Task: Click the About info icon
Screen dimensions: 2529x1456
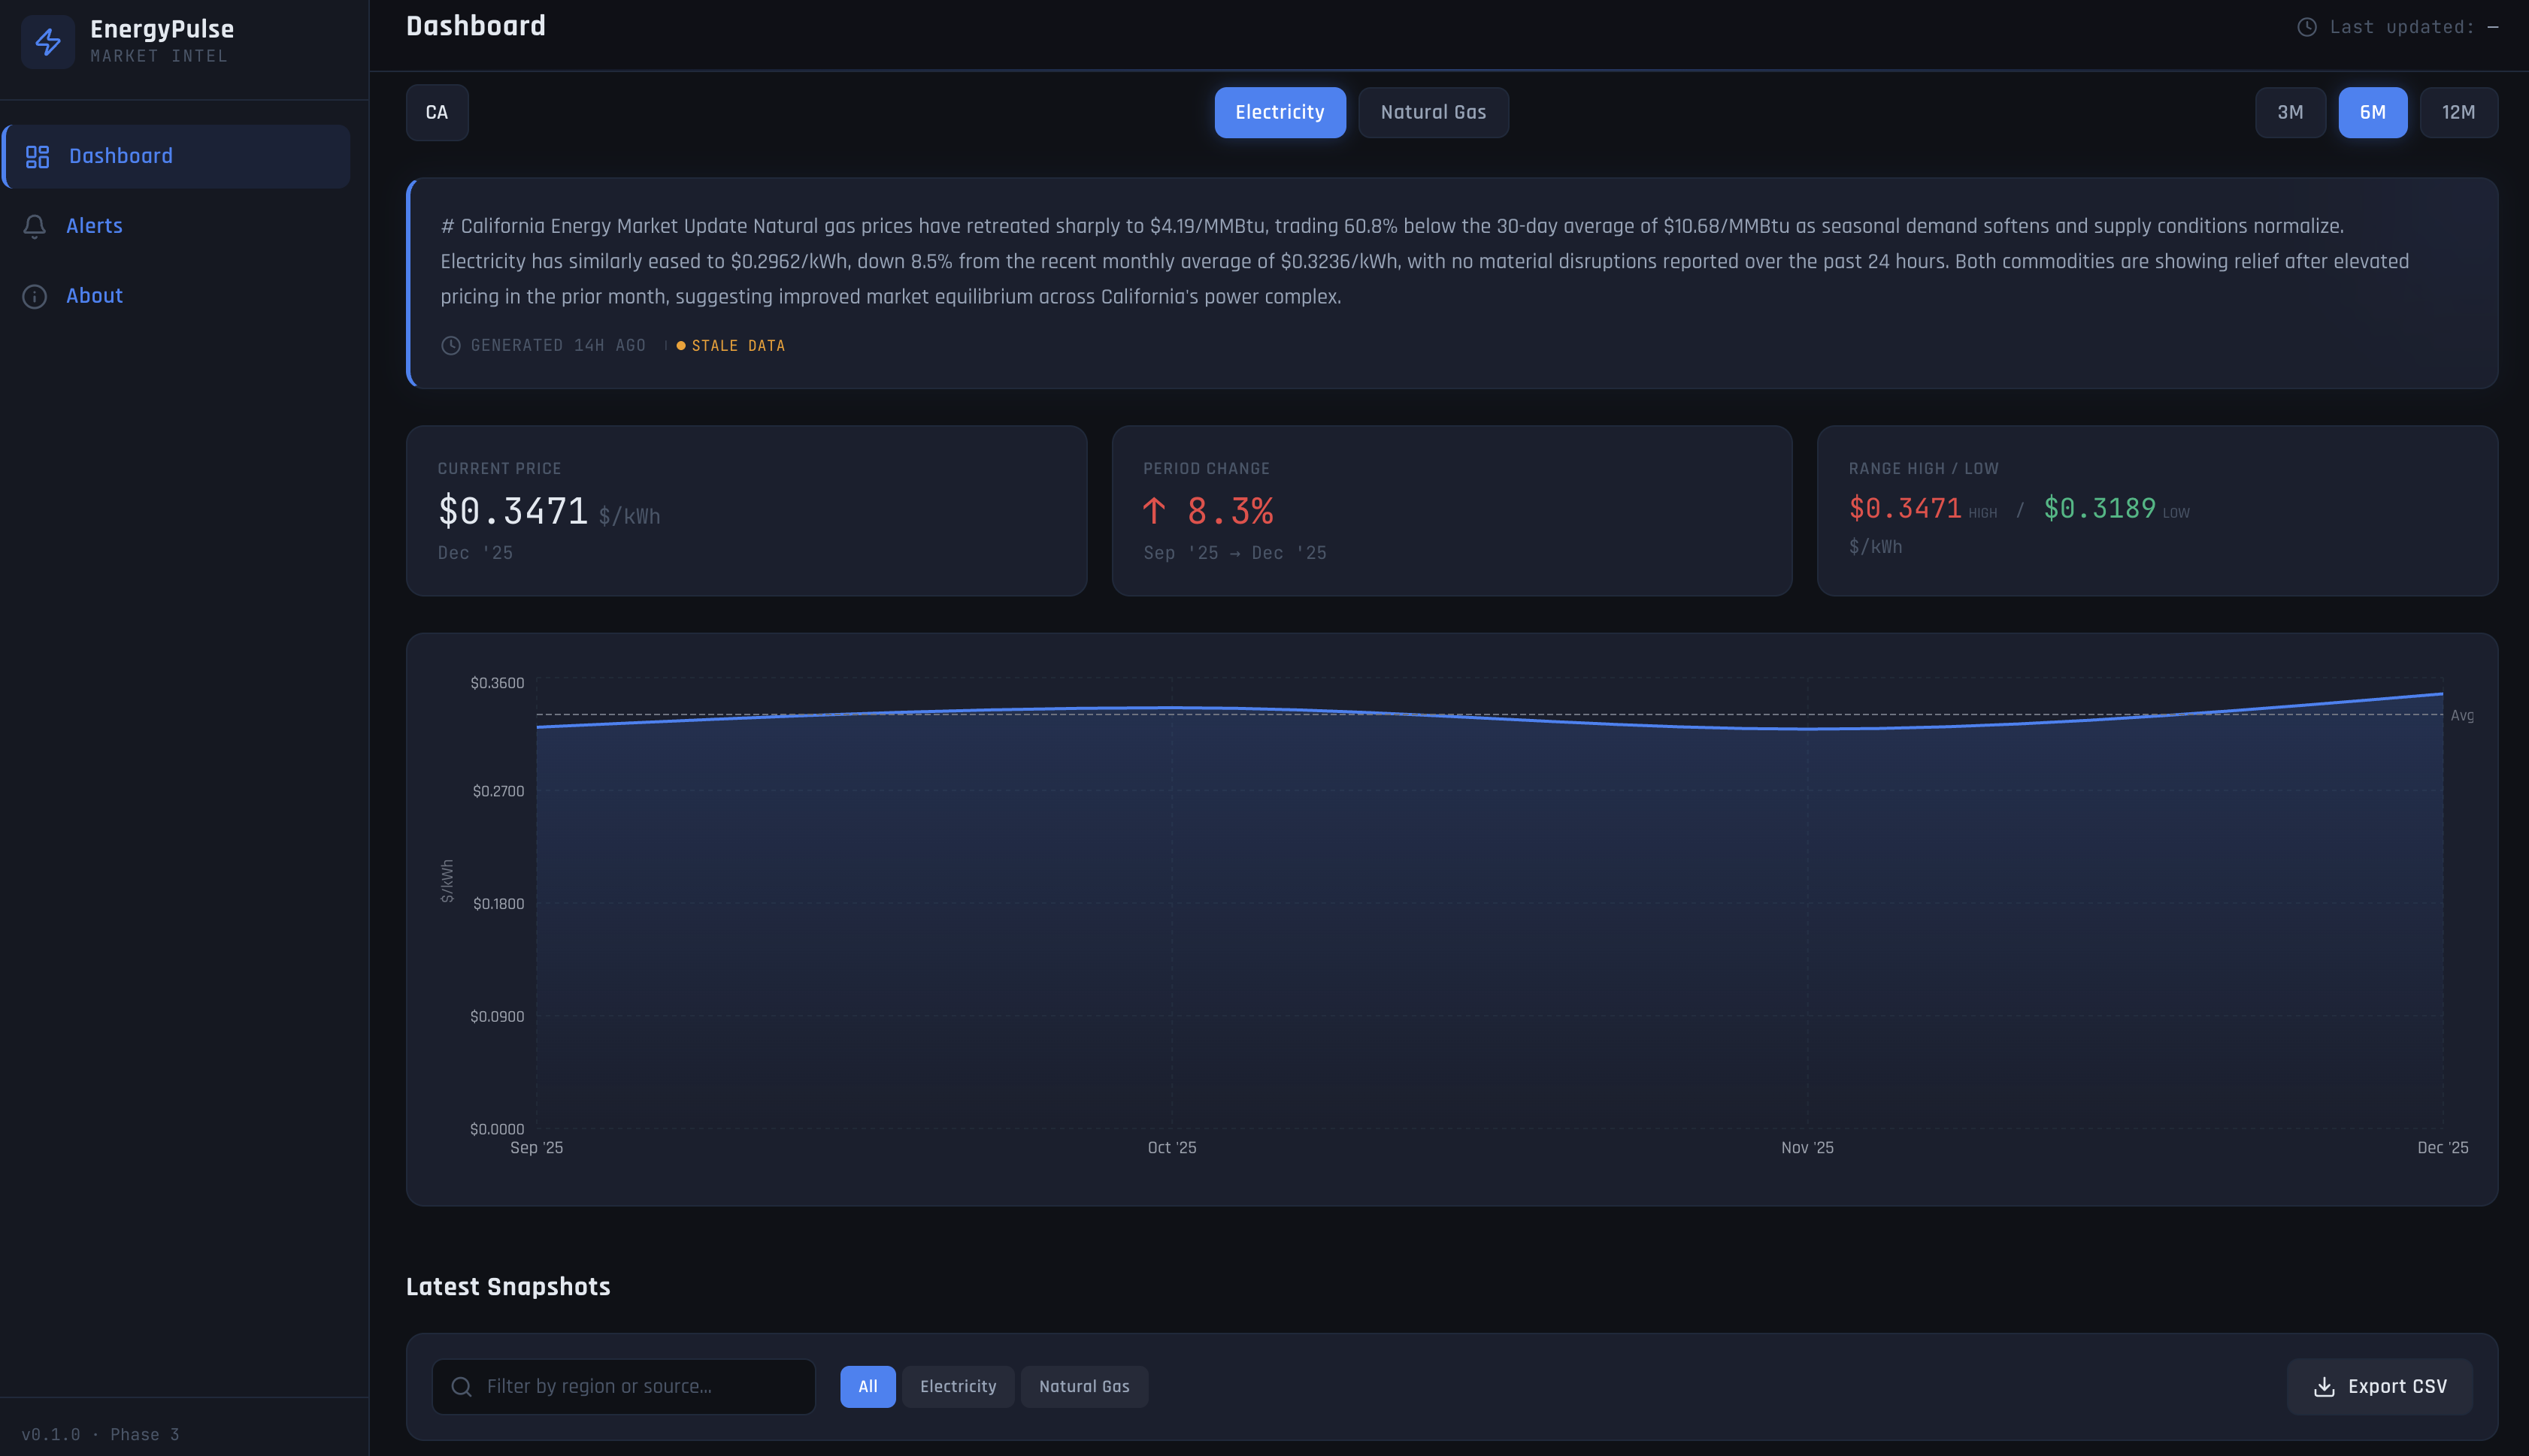Action: (35, 296)
